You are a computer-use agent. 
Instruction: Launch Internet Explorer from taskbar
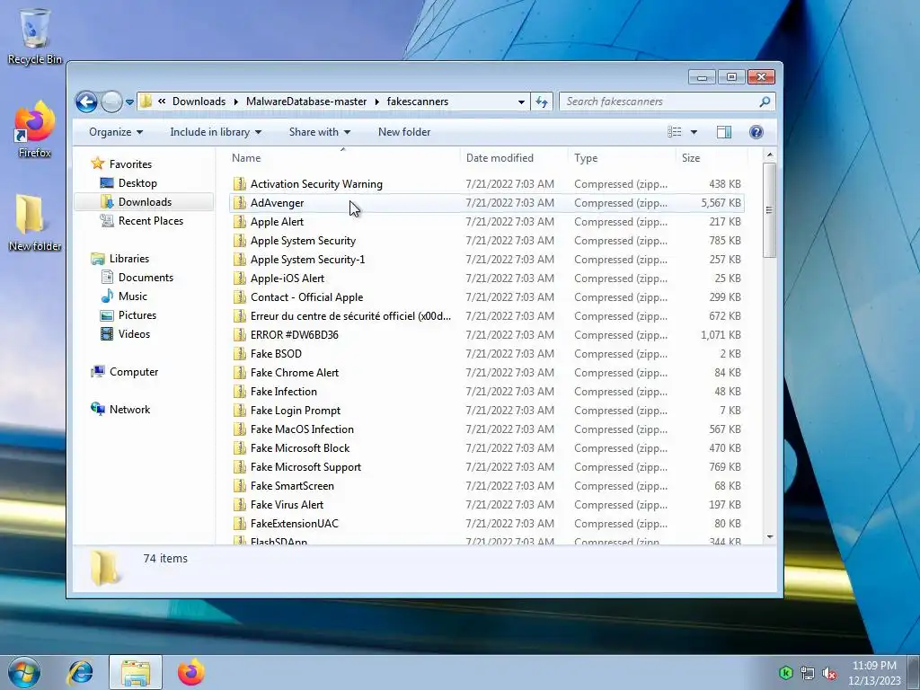pyautogui.click(x=80, y=672)
